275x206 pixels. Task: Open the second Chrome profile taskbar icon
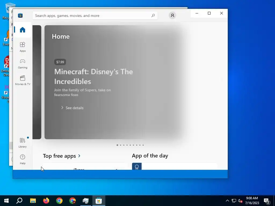pos(73,201)
